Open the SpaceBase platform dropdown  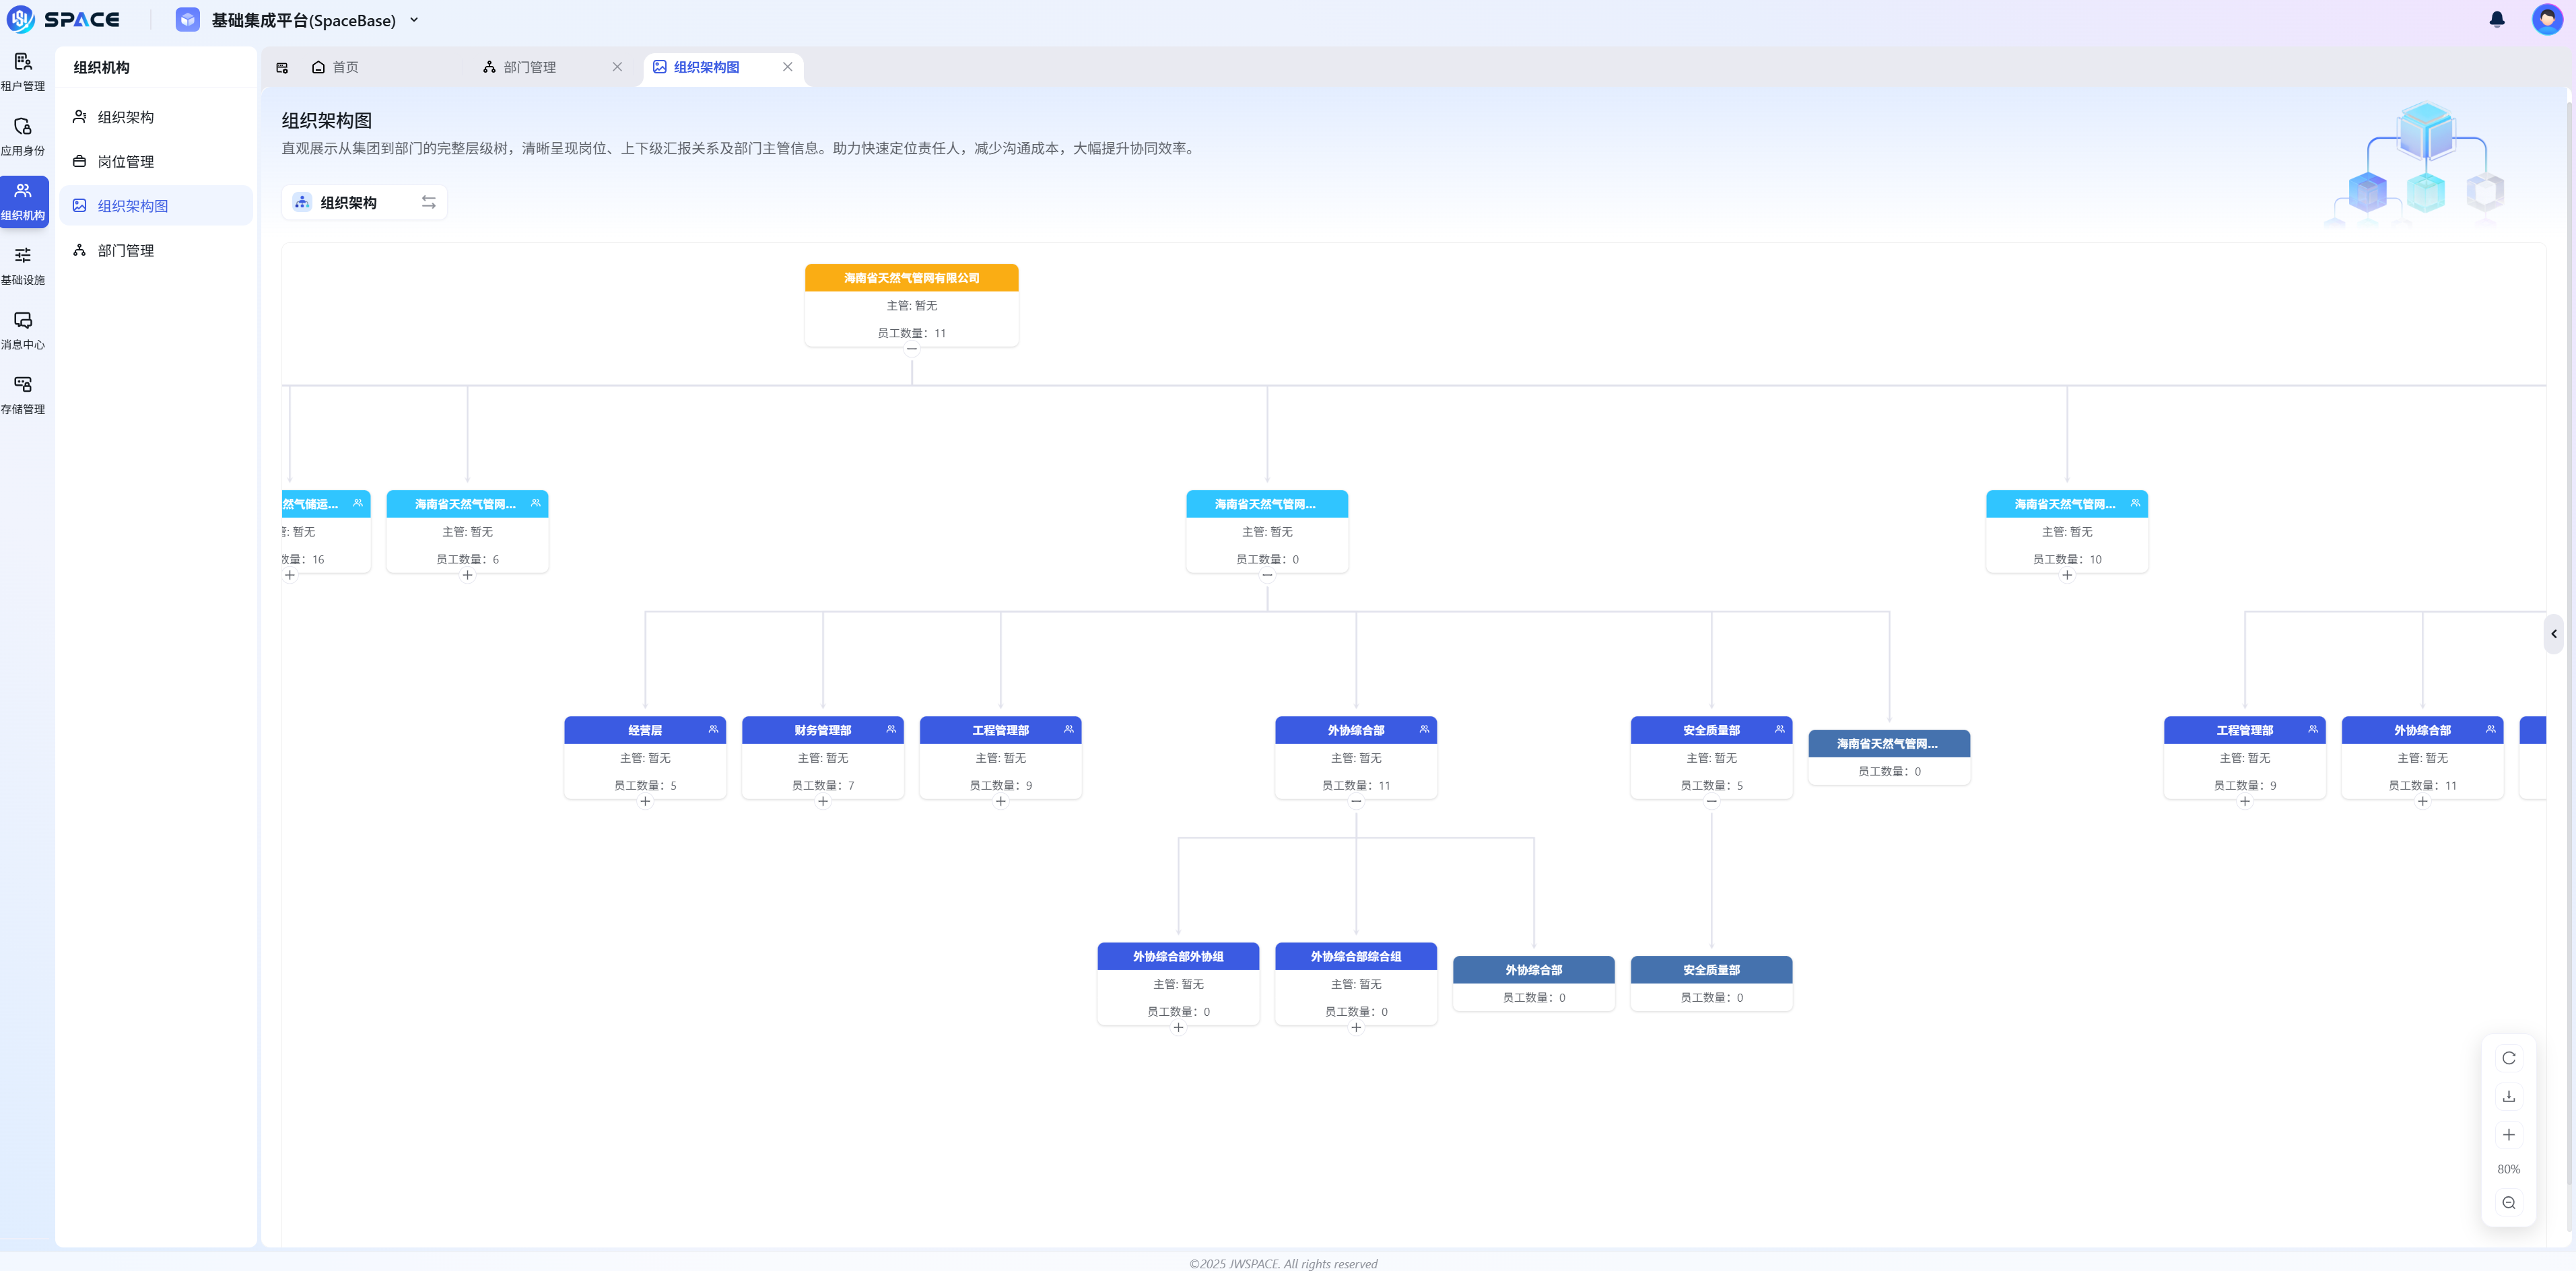pos(414,20)
